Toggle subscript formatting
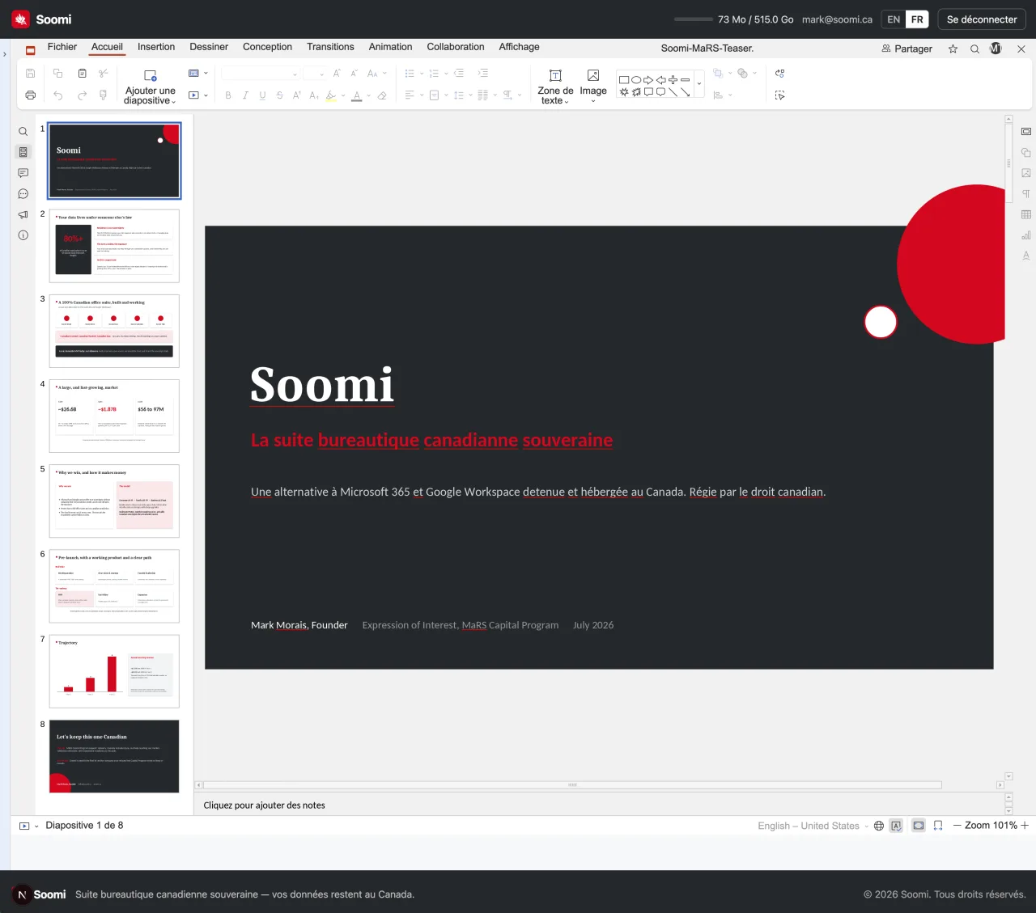Viewport: 1036px width, 913px height. [x=314, y=95]
